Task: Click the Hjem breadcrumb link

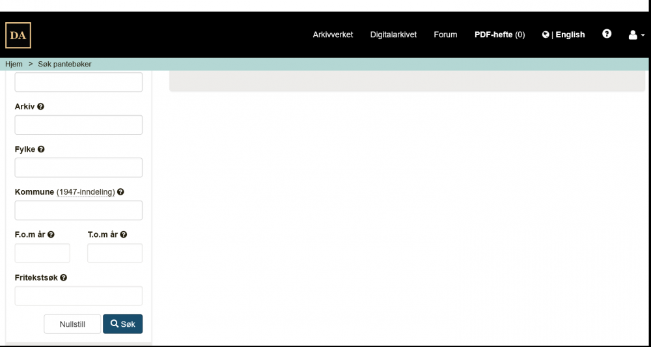Action: tap(14, 64)
